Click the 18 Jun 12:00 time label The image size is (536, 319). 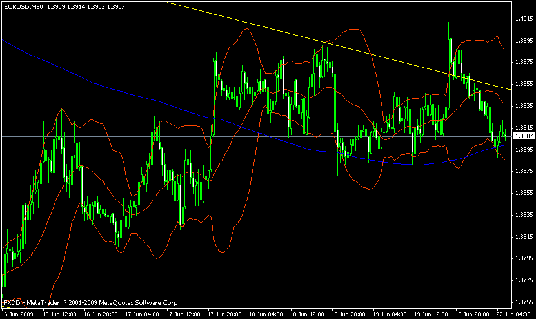[x=307, y=314]
